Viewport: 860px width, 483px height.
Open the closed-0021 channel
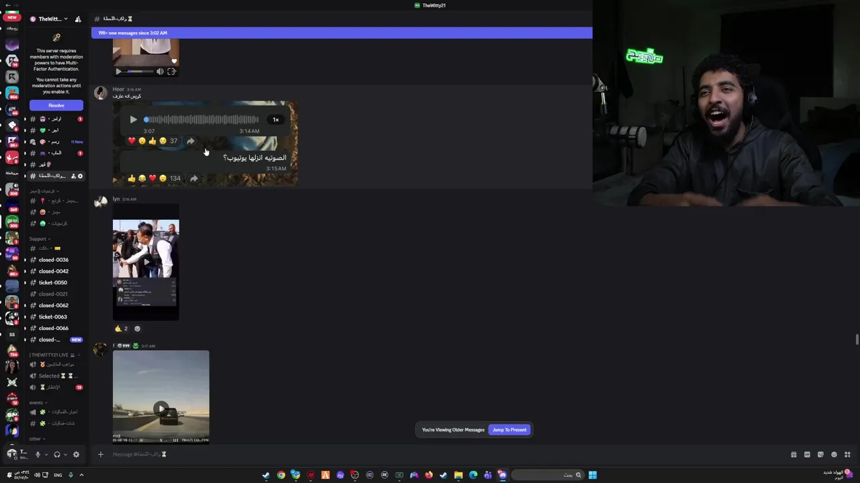54,294
